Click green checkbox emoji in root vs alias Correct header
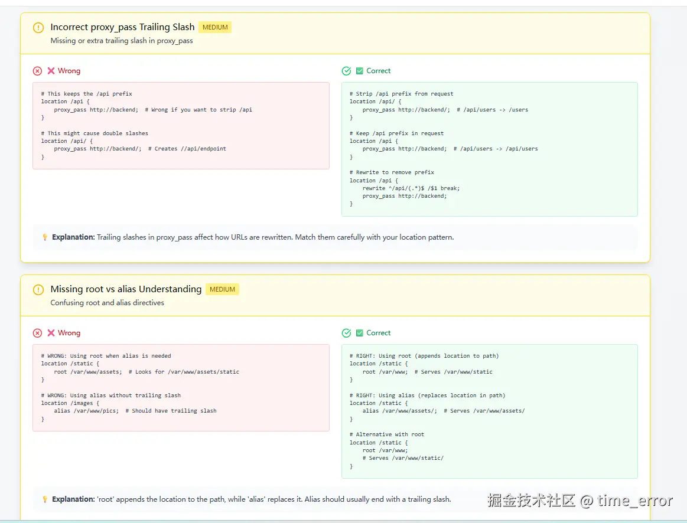 (360, 333)
